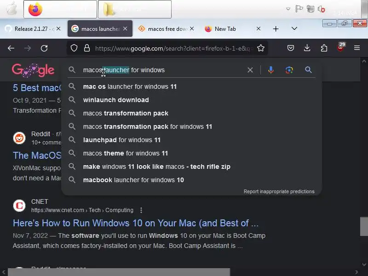
Task: Click the vertical page scrollbar thumb
Action: coord(364,226)
